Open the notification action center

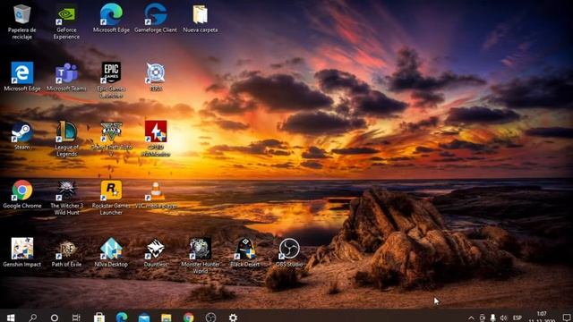tap(567, 318)
